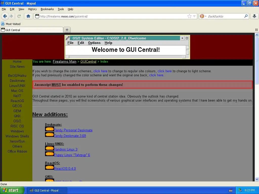Open the Home sidebar link
The height and width of the screenshot is (194, 259).
click(x=17, y=62)
